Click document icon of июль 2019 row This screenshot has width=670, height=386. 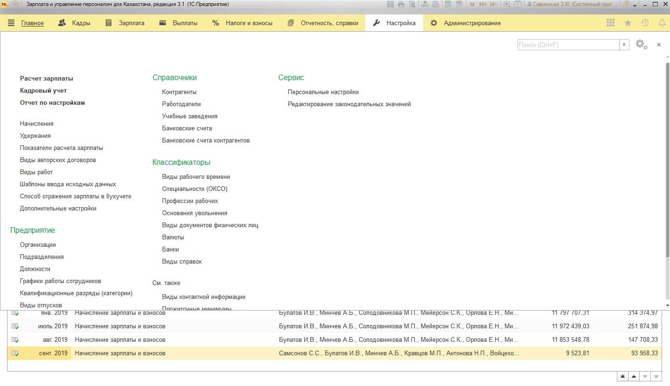(15, 326)
